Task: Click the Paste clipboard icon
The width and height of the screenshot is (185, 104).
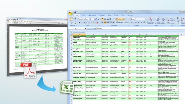Action: pos(72,19)
